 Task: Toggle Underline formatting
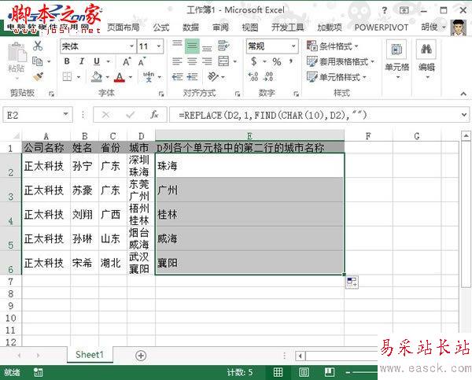tap(97, 61)
